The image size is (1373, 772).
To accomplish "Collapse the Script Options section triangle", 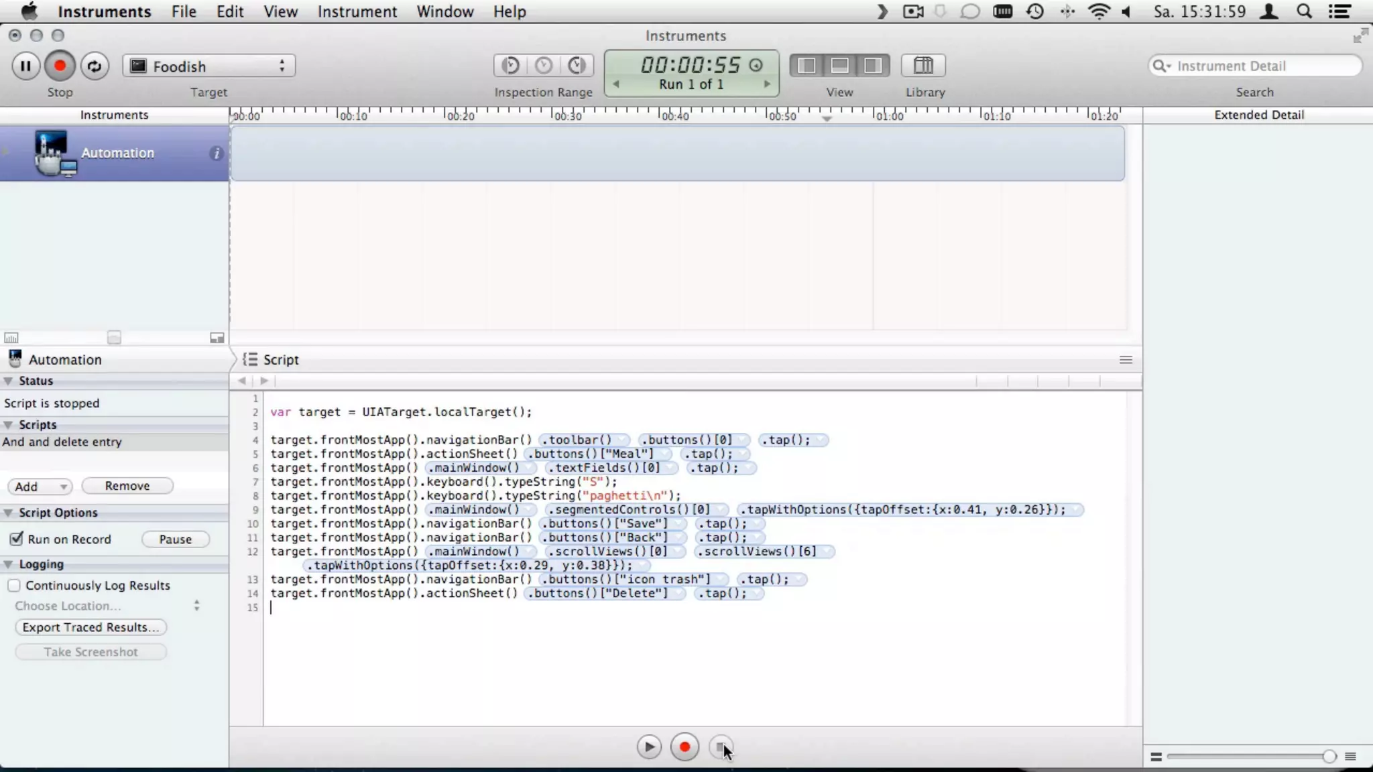I will click(x=8, y=513).
